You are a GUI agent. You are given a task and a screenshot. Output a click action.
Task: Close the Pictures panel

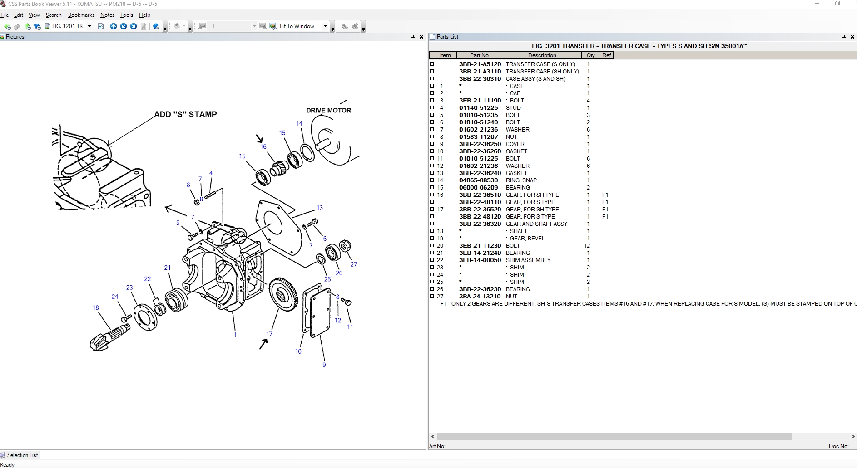(x=421, y=37)
